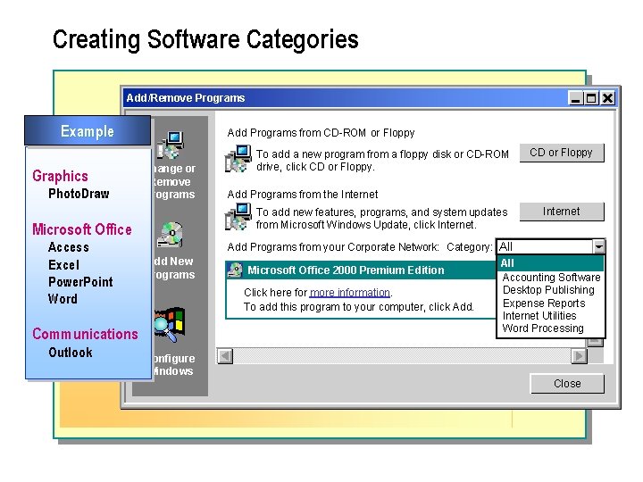Click the CD-ROM or Floppy computer icon
643x482 pixels.
point(238,159)
